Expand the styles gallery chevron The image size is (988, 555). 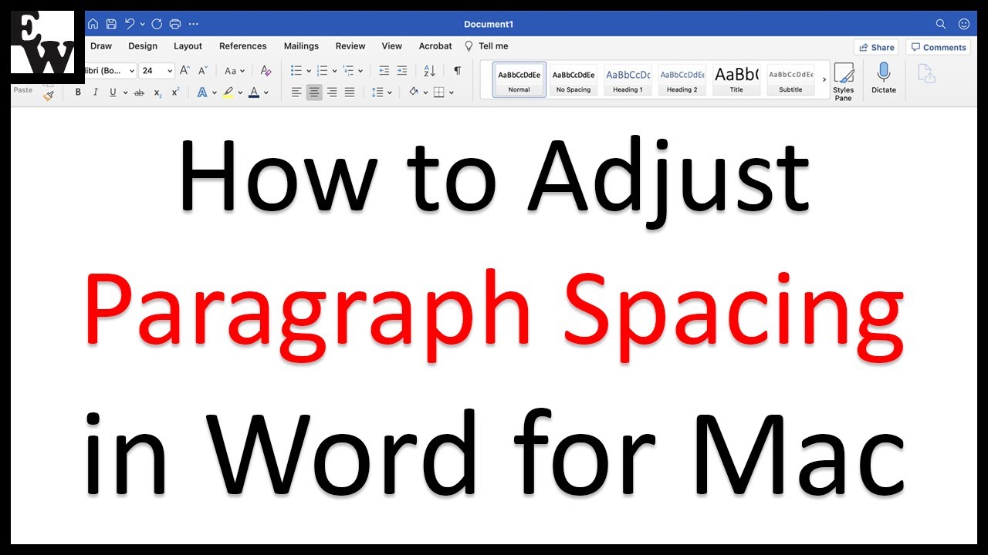click(x=824, y=79)
